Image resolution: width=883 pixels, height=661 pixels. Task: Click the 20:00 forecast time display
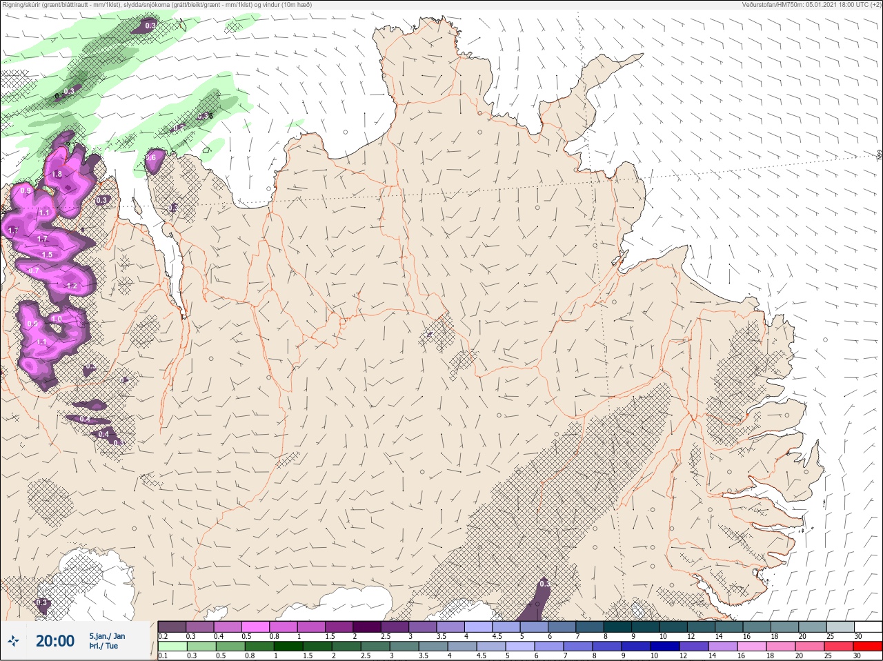(x=55, y=641)
